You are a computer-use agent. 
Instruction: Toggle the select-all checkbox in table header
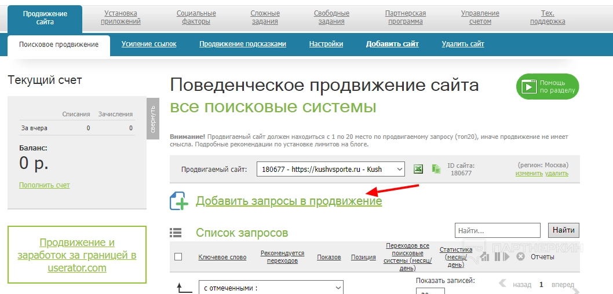coord(178,256)
